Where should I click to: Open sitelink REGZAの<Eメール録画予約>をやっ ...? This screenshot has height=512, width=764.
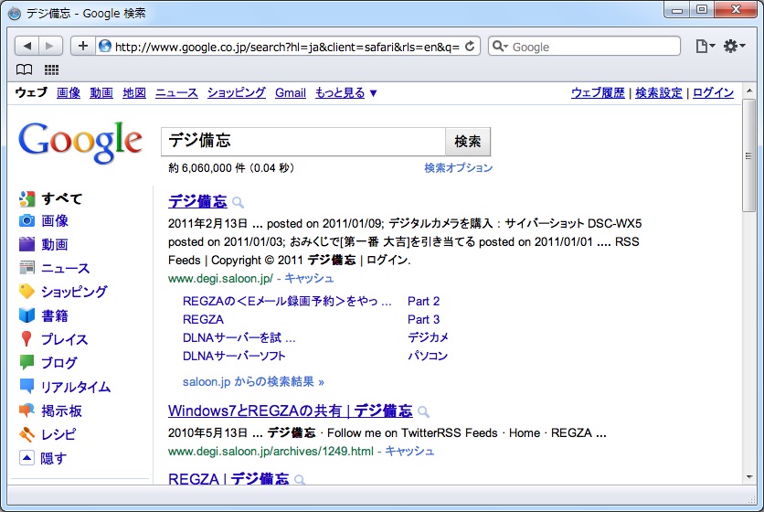[x=287, y=302]
